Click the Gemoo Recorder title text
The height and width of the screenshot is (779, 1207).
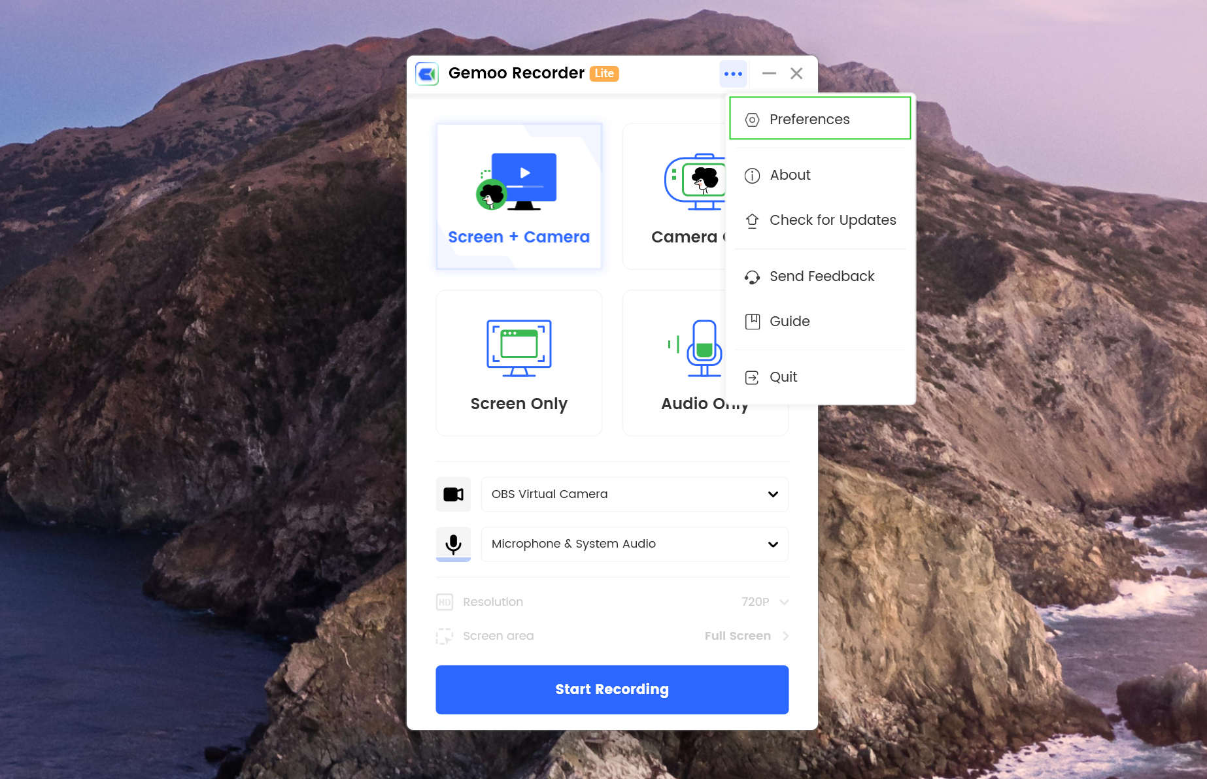tap(516, 73)
